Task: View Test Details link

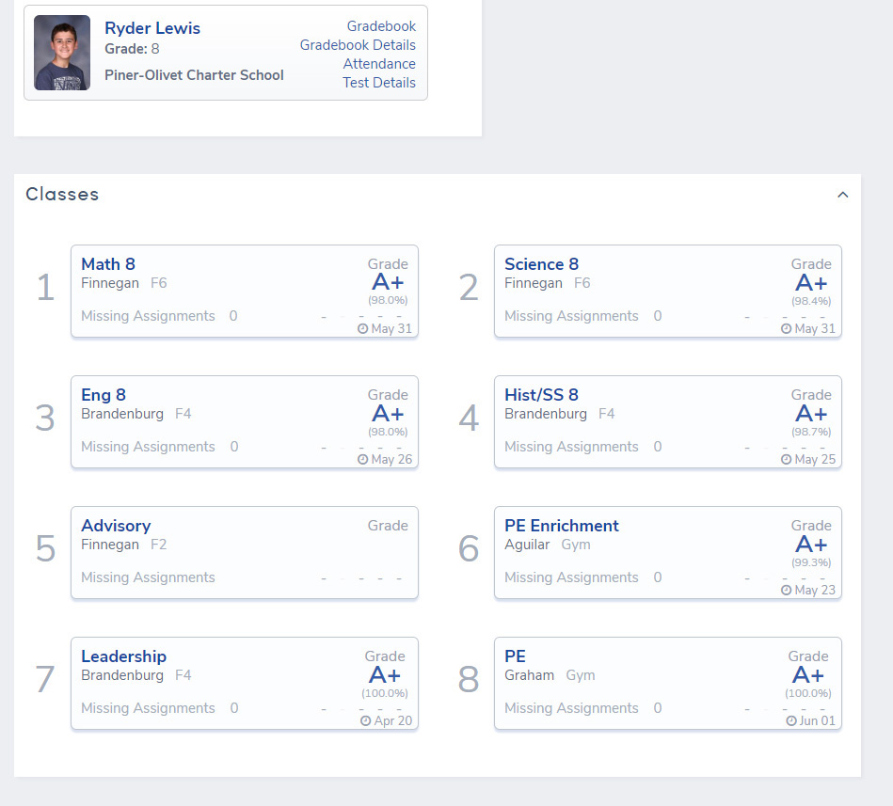Action: click(379, 83)
